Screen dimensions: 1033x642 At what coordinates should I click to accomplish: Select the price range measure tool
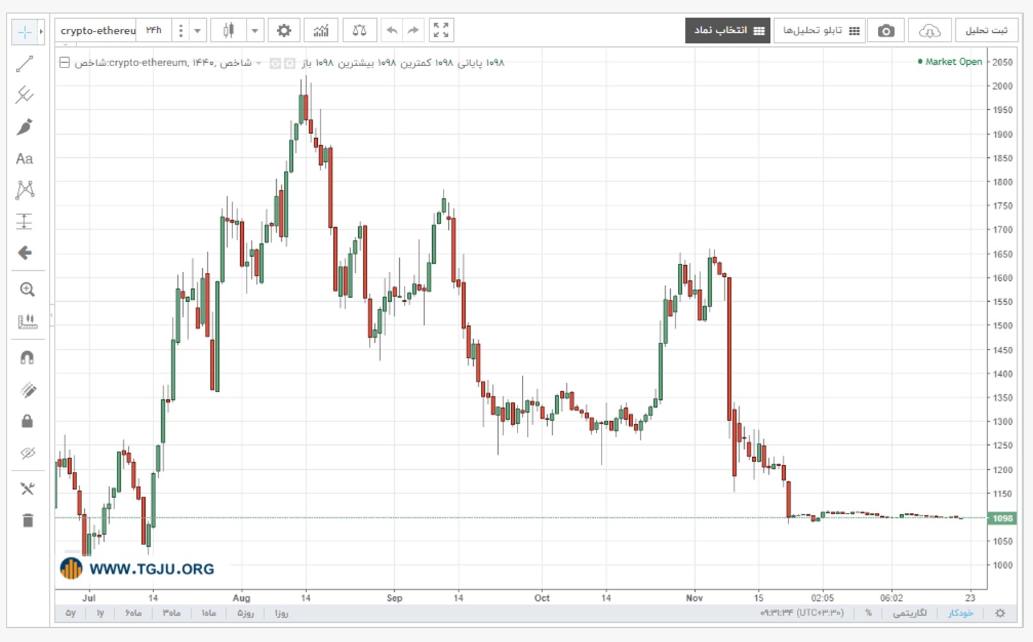coord(24,221)
